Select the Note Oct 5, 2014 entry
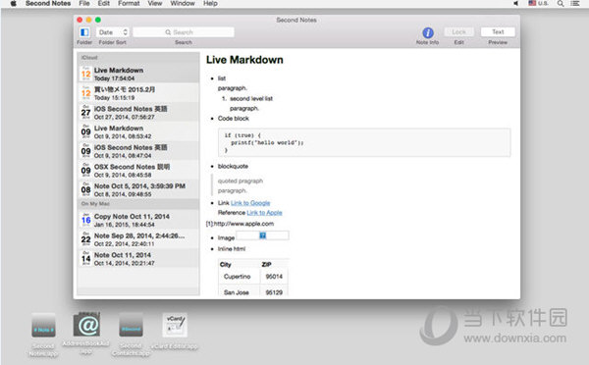This screenshot has height=365, width=589. 138,189
